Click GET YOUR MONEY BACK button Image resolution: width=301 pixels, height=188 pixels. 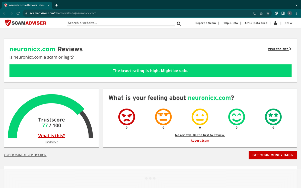tap(273, 155)
